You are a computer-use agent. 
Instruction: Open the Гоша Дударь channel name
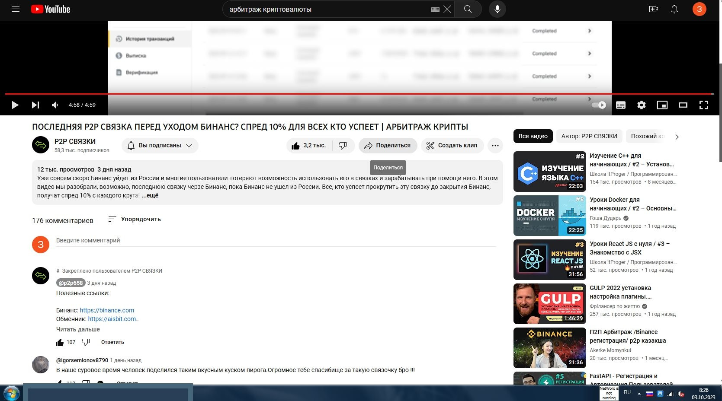pyautogui.click(x=605, y=218)
